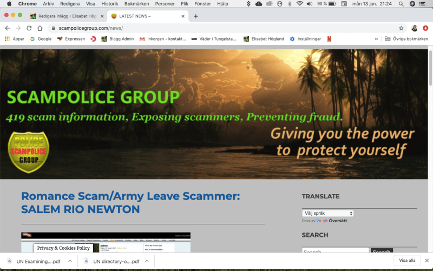The height and width of the screenshot is (271, 433).
Task: Open the browser home page icon
Action: (x=40, y=28)
